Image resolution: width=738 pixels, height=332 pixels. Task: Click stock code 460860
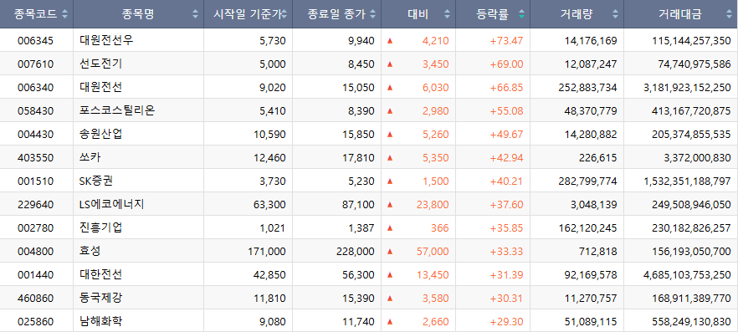[x=36, y=299]
